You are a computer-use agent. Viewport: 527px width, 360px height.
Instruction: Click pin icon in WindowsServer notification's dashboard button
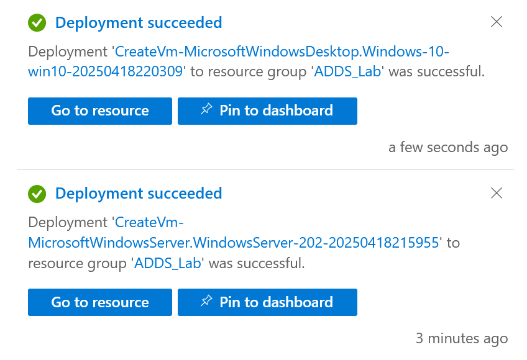tap(206, 300)
